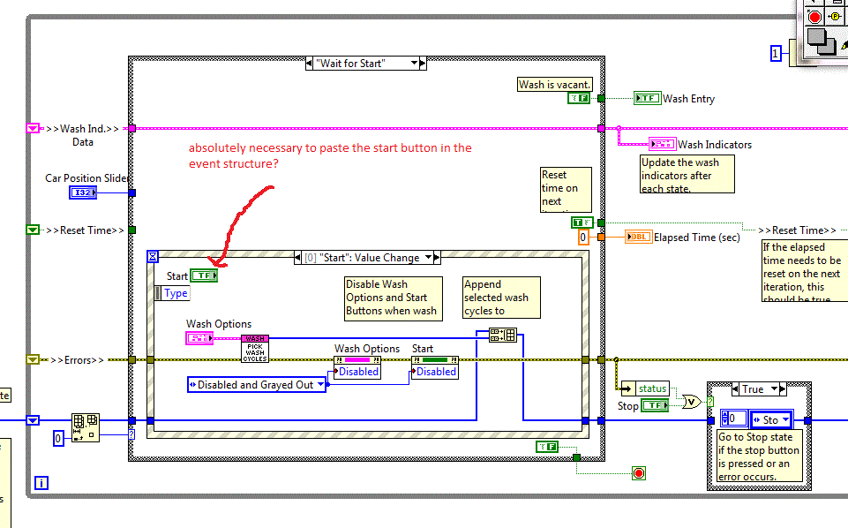Open the Wait for Start case selector dropdown
Image resolution: width=848 pixels, height=528 pixels.
pyautogui.click(x=414, y=64)
